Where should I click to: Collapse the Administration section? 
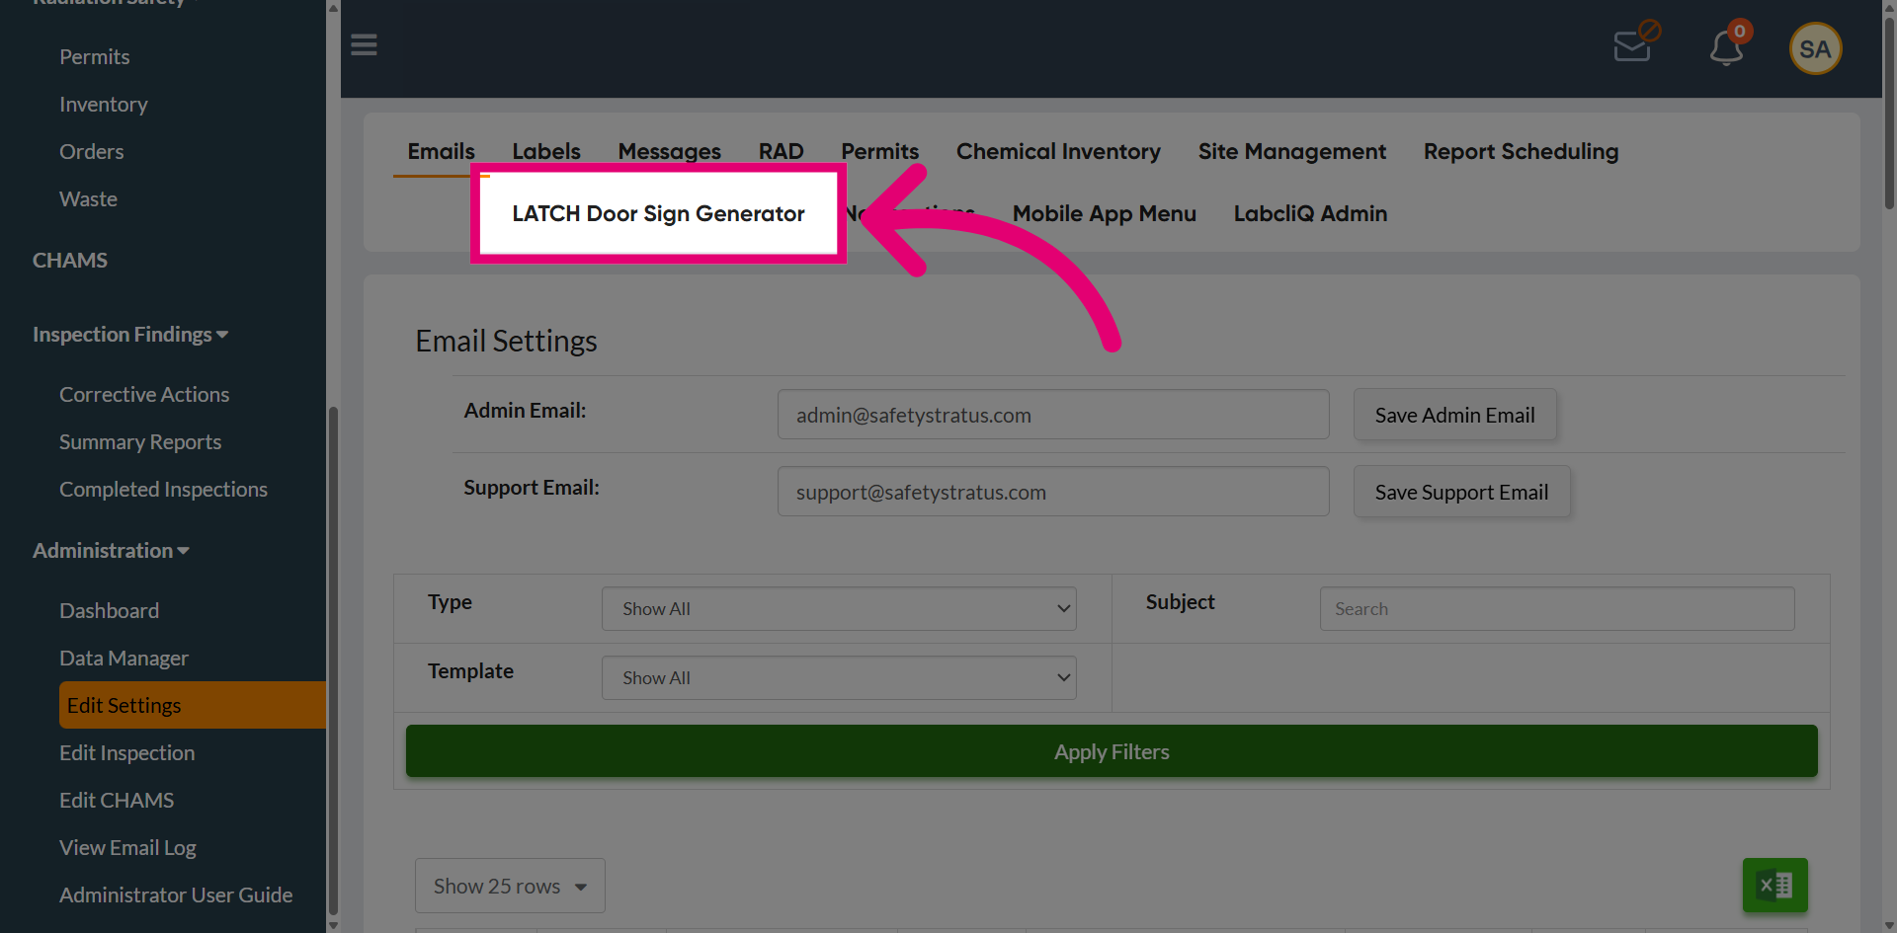pos(111,551)
